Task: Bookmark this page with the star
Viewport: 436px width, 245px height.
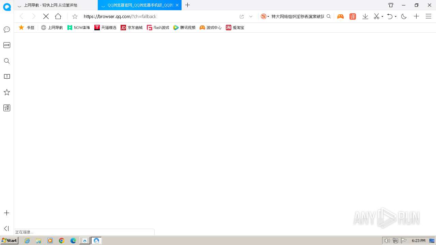Action: 75,16
